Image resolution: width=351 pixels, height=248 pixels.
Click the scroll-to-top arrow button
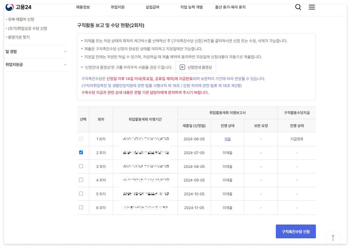click(333, 238)
